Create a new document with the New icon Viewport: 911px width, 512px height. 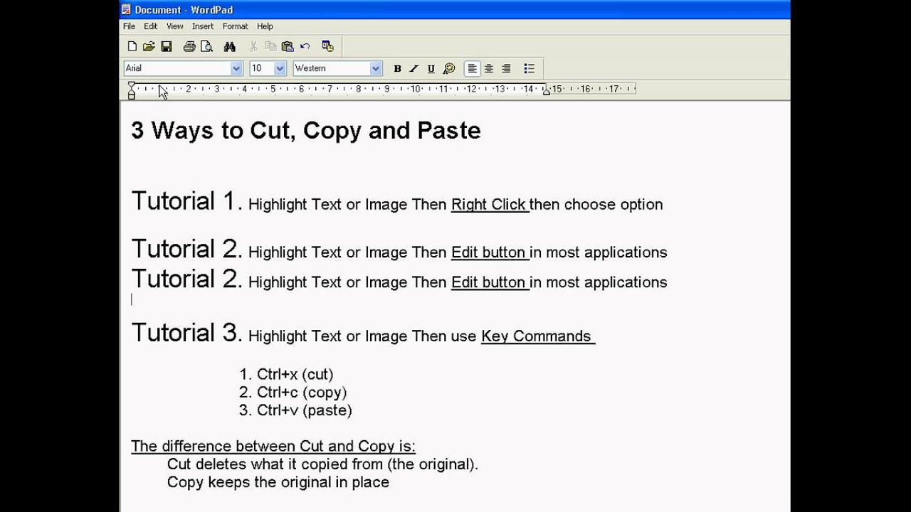(132, 46)
